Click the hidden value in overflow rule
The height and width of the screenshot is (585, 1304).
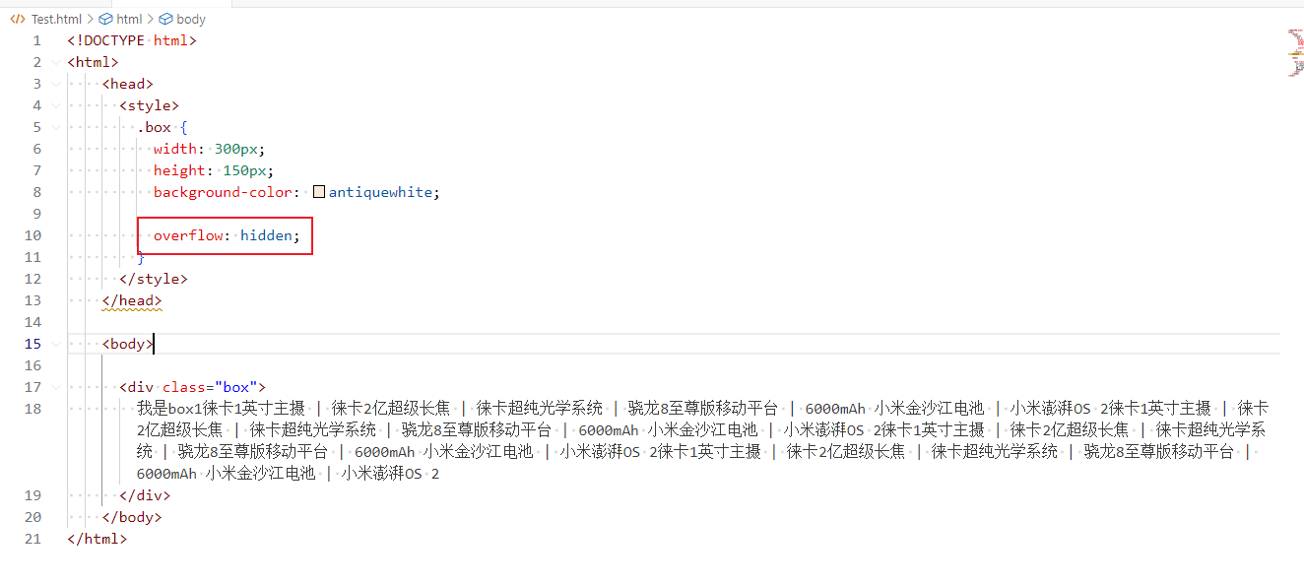pos(265,235)
